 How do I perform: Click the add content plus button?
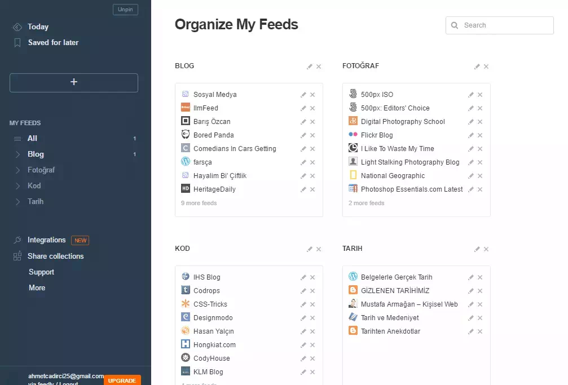click(74, 82)
